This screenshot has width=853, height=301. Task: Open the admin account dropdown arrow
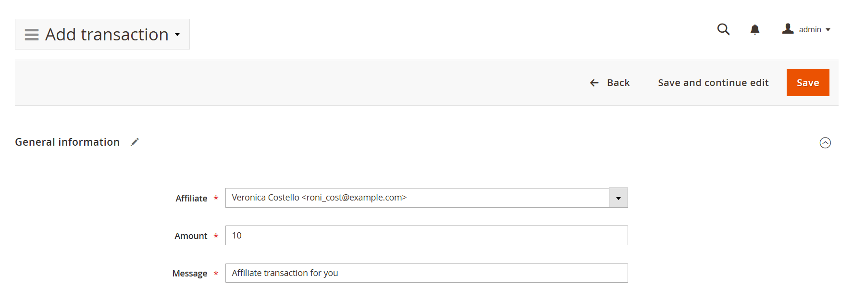pyautogui.click(x=828, y=29)
